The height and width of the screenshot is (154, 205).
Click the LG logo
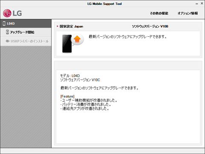point(12,13)
